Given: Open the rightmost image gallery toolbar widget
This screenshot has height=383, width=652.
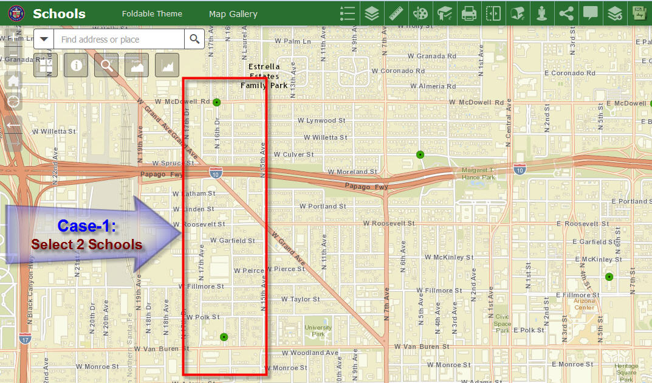Looking at the screenshot, I should coord(639,13).
